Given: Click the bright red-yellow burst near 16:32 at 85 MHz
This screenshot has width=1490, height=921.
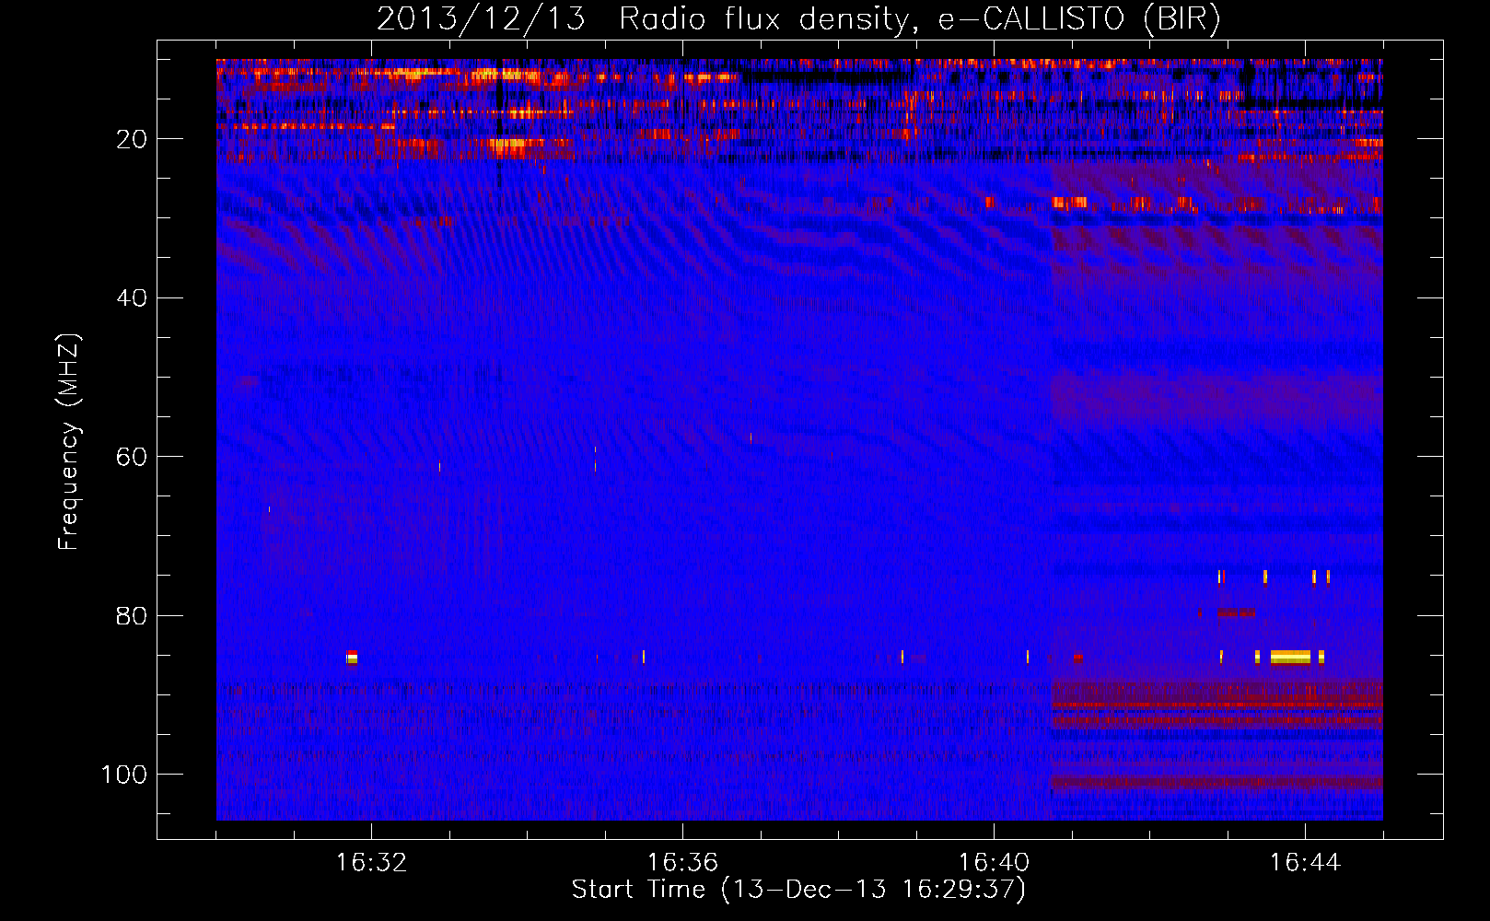Looking at the screenshot, I should click(351, 657).
